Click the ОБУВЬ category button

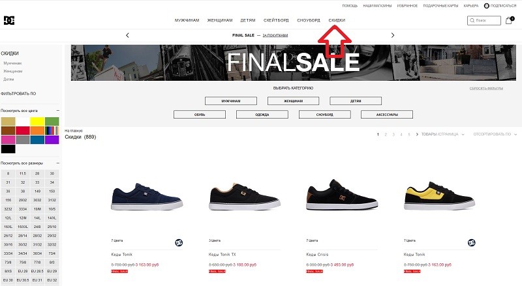(200, 115)
